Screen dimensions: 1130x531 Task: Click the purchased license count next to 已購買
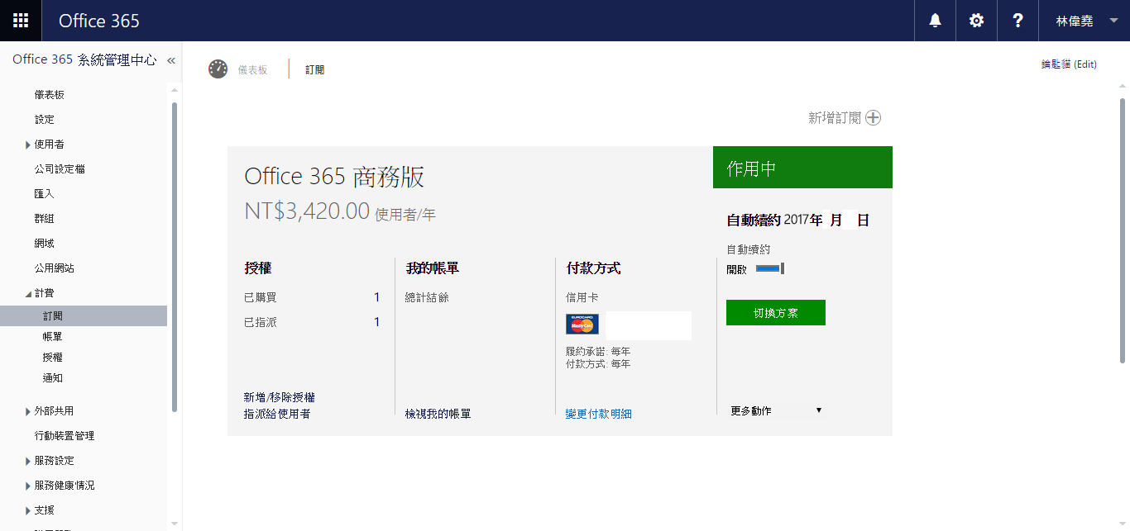click(376, 297)
